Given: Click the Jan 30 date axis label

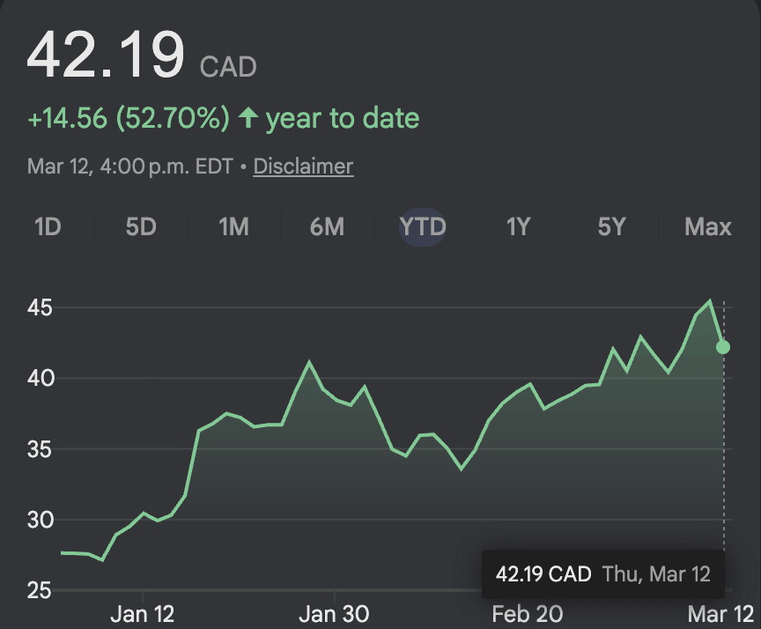Looking at the screenshot, I should pyautogui.click(x=334, y=614).
